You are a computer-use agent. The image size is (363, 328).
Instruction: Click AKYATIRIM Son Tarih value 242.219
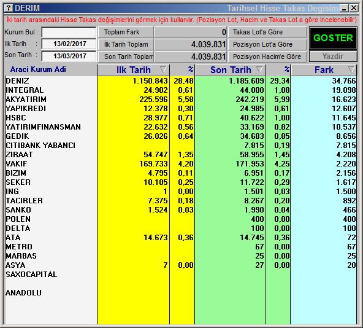250,100
